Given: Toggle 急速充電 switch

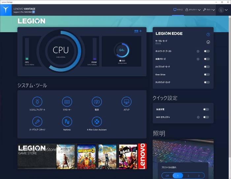Looking at the screenshot, I should 206,109.
